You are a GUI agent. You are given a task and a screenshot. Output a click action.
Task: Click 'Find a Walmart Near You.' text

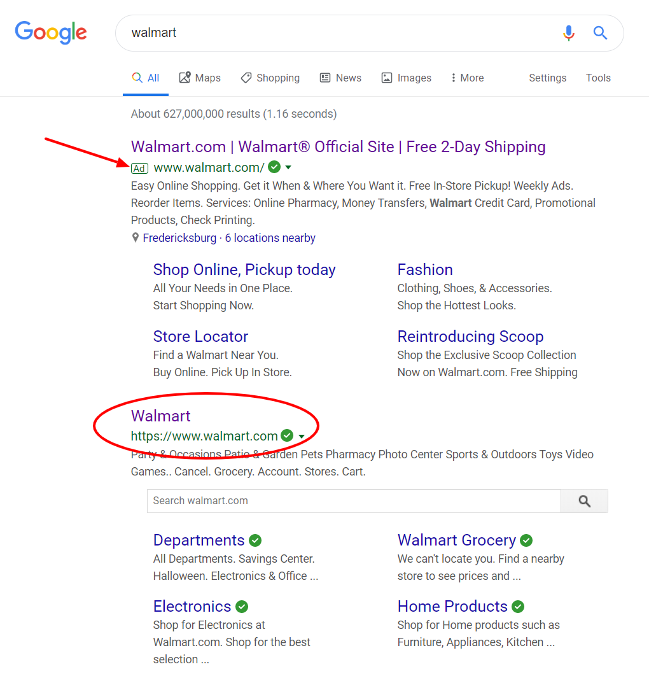(216, 355)
